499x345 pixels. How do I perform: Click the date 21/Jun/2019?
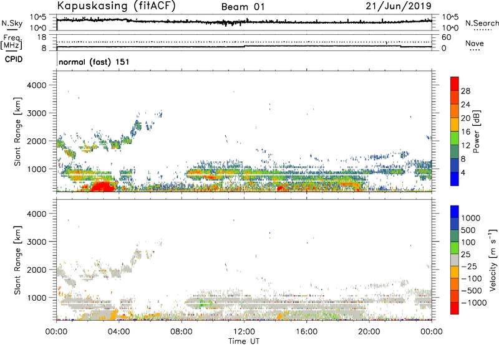point(399,6)
